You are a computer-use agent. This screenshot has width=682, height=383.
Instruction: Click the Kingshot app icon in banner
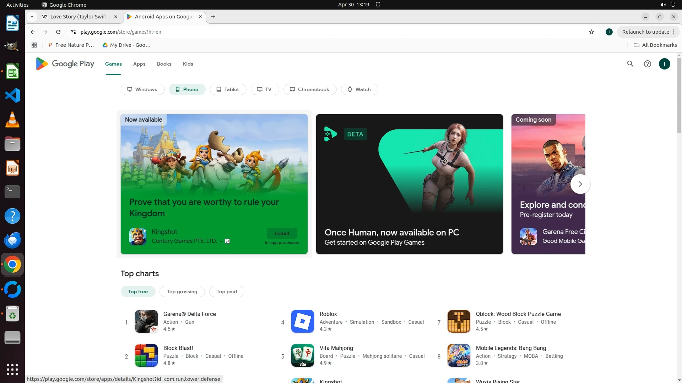[138, 237]
